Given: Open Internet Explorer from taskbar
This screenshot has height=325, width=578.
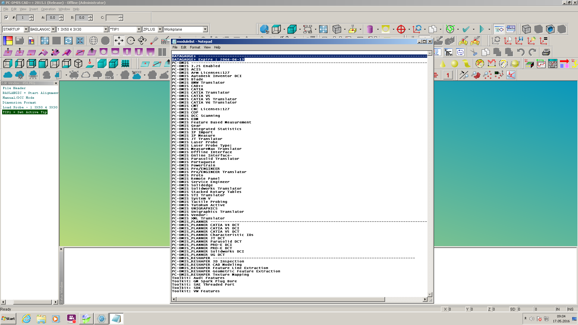Looking at the screenshot, I should (x=26, y=319).
